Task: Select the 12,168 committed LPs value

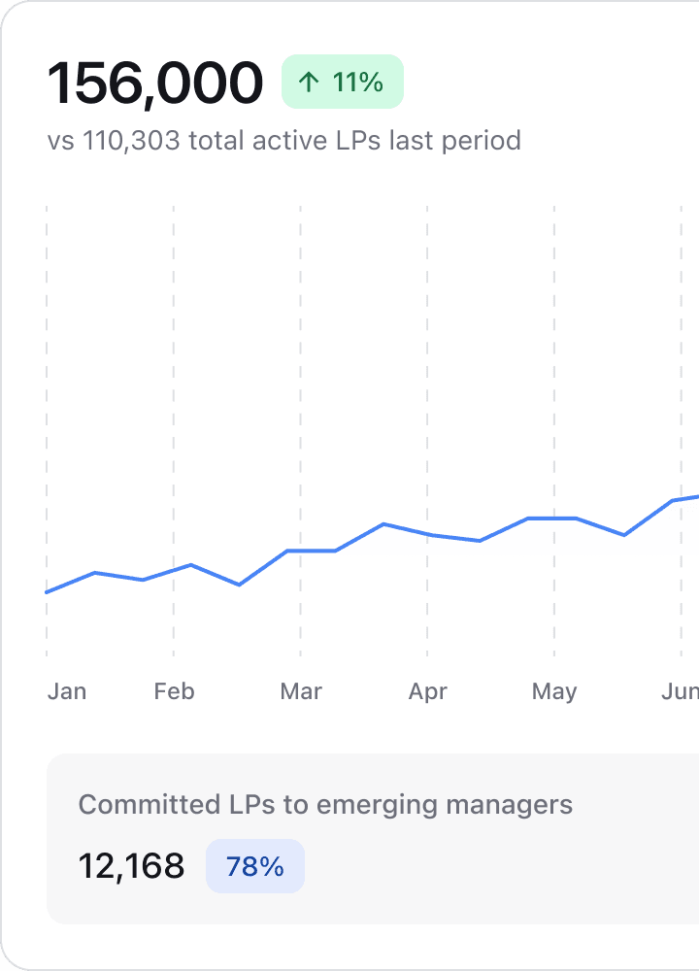Action: tap(131, 866)
